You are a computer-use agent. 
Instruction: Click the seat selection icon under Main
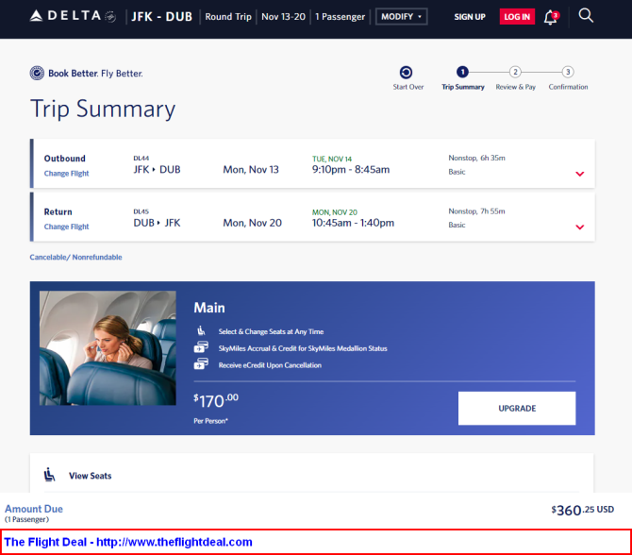click(201, 331)
